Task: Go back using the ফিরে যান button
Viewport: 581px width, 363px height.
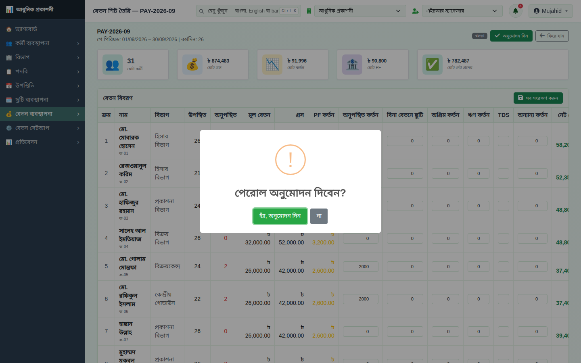Action: click(x=552, y=36)
